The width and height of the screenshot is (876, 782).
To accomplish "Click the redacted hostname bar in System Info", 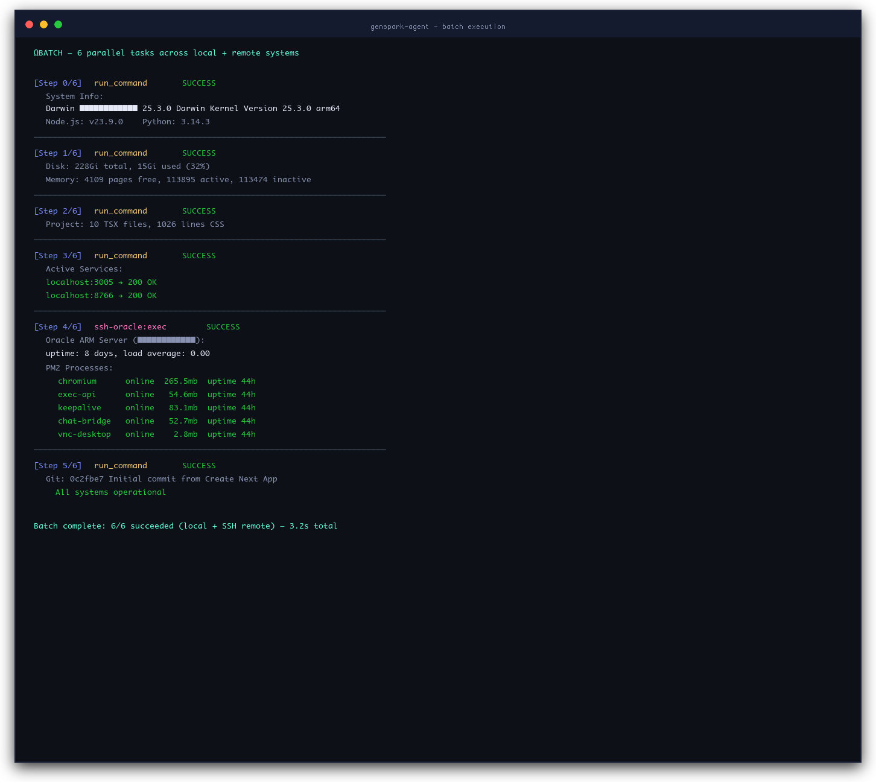I will tap(107, 108).
